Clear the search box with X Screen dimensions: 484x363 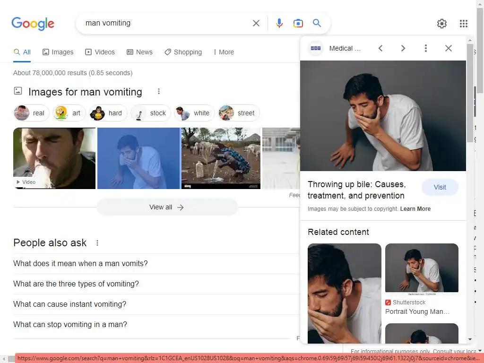coord(256,23)
